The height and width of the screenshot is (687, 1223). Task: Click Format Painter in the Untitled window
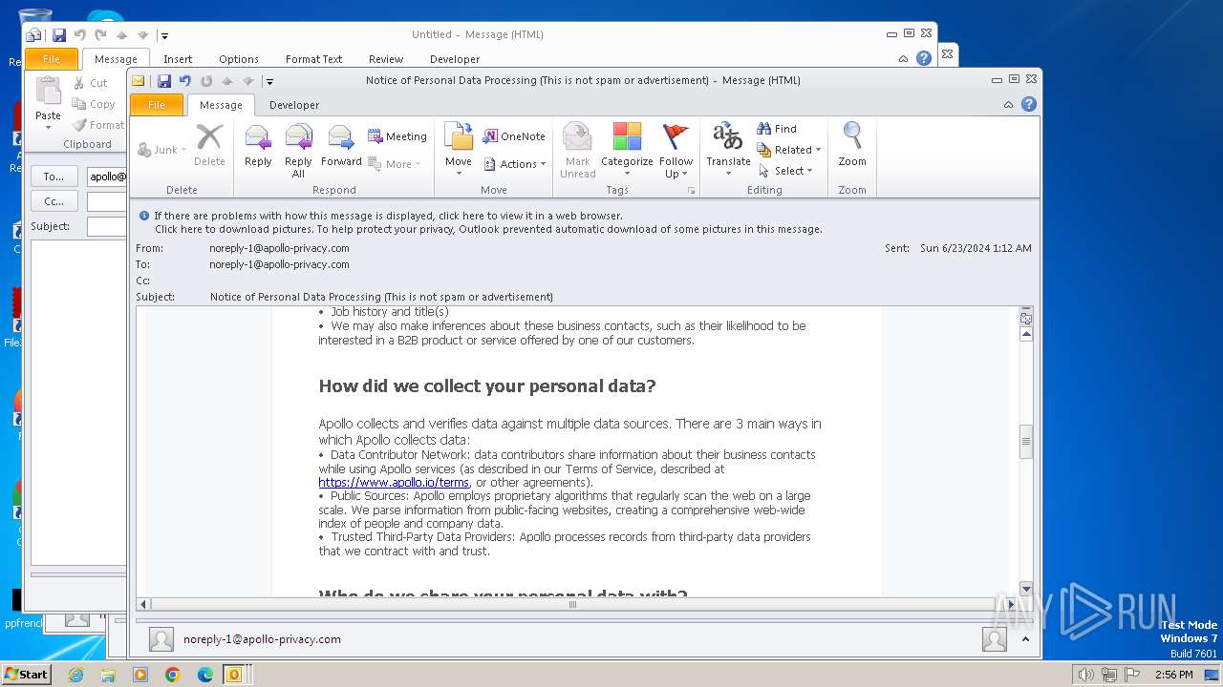coord(98,125)
